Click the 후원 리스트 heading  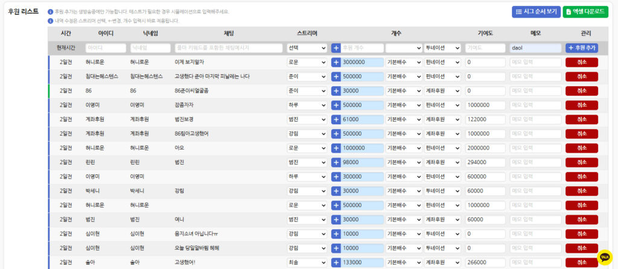coord(23,11)
